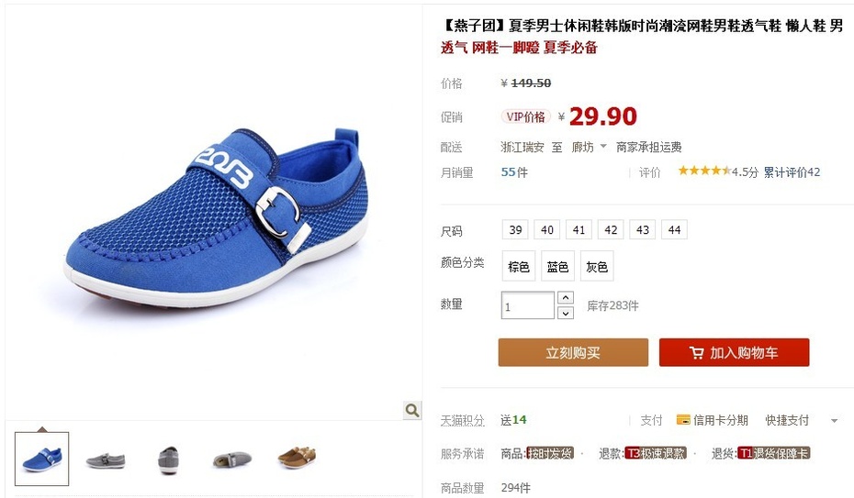The width and height of the screenshot is (854, 498).
Task: Click the star rating icons
Action: 704,171
